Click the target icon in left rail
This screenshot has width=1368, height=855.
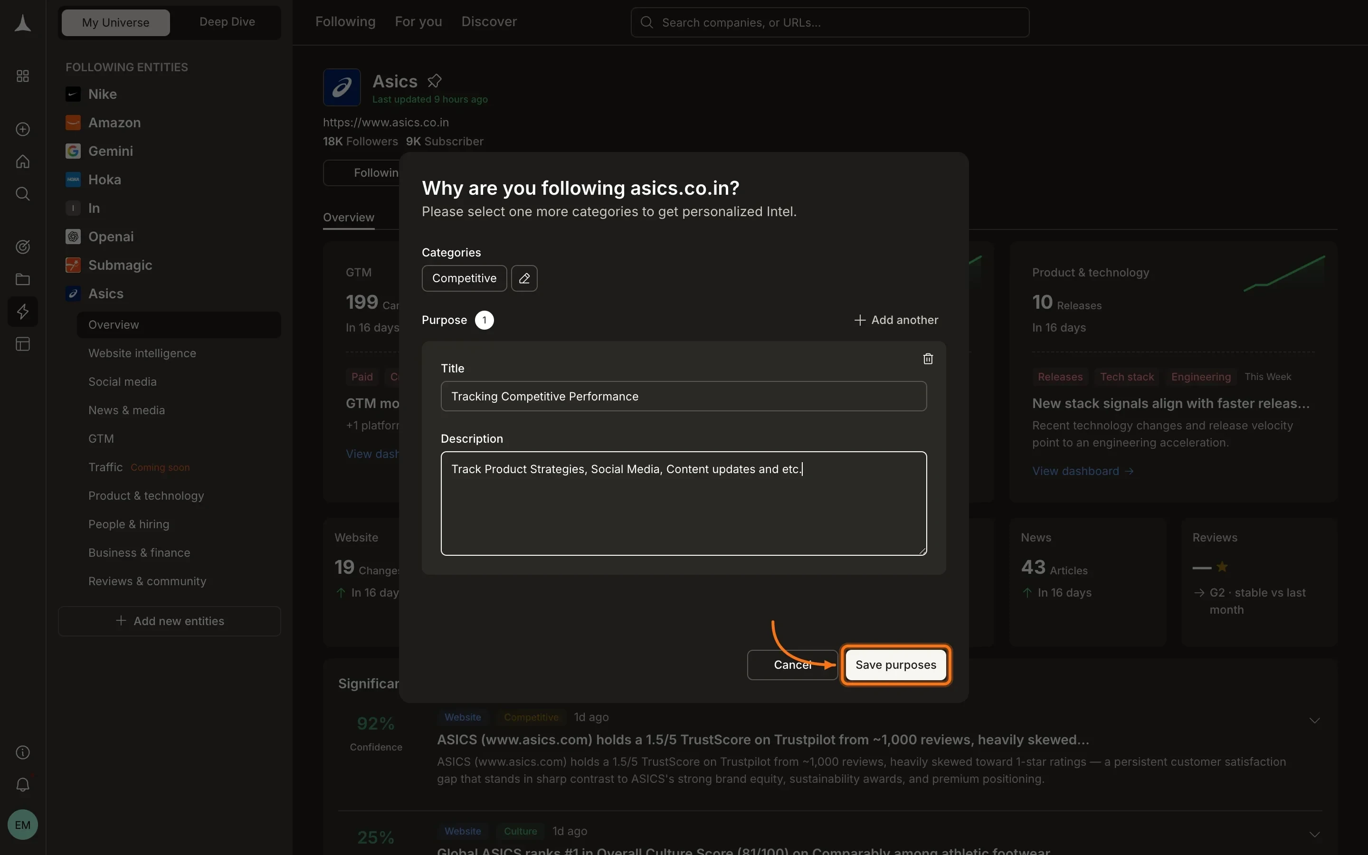tap(23, 247)
